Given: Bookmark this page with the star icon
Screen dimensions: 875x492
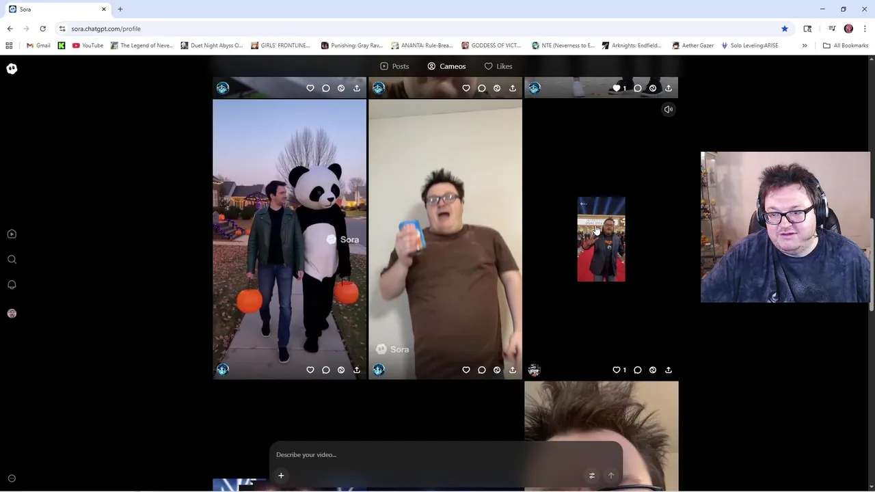Looking at the screenshot, I should pyautogui.click(x=785, y=29).
